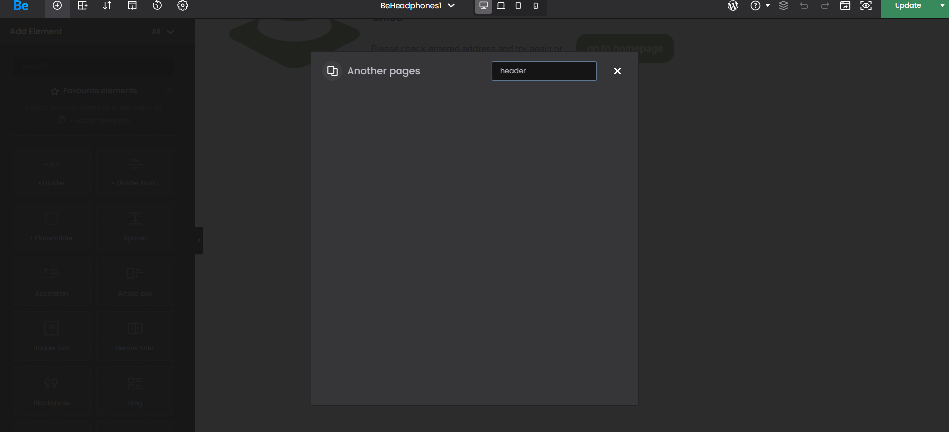Click the search field containing "header"
Screen dimensions: 949x432
click(544, 71)
